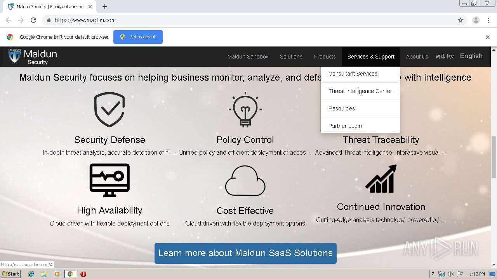Expand the Solutions navigation menu
The height and width of the screenshot is (279, 497).
[291, 57]
